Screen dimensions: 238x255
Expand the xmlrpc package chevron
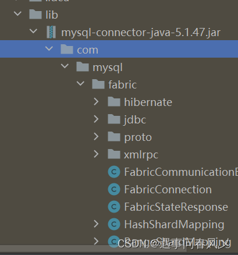click(96, 154)
